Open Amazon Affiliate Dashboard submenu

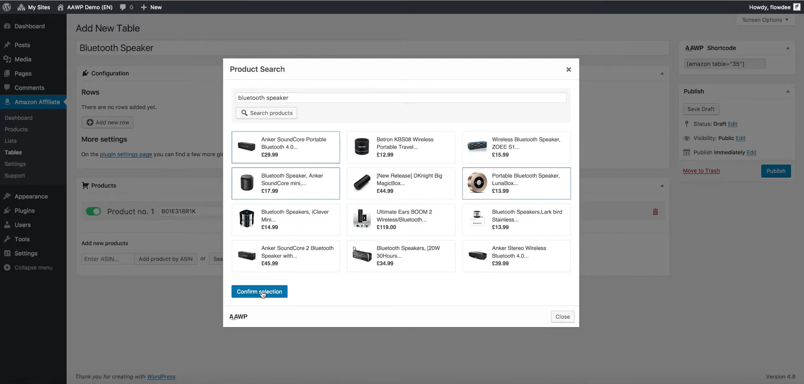(18, 118)
